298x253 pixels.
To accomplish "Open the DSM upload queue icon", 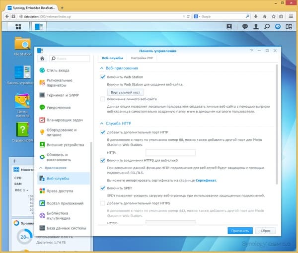I will tap(229, 27).
